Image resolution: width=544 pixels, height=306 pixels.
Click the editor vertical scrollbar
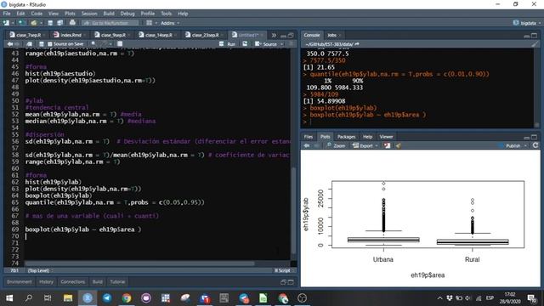tap(293, 210)
